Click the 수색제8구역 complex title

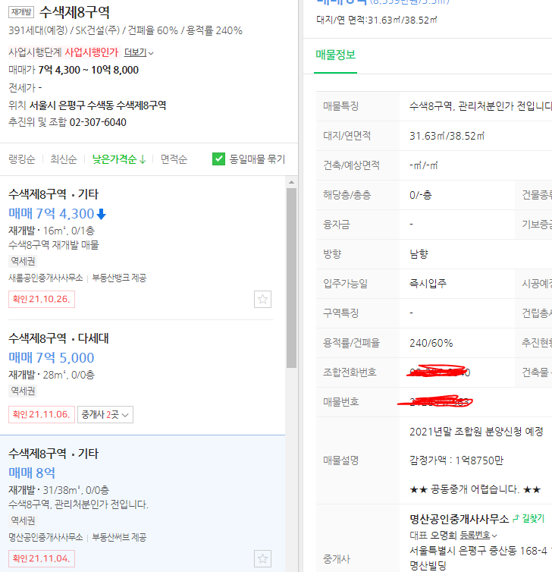click(x=74, y=12)
